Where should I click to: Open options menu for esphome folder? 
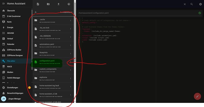(71, 78)
